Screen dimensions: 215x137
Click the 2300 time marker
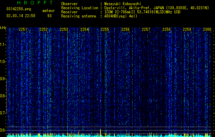tap(207, 29)
